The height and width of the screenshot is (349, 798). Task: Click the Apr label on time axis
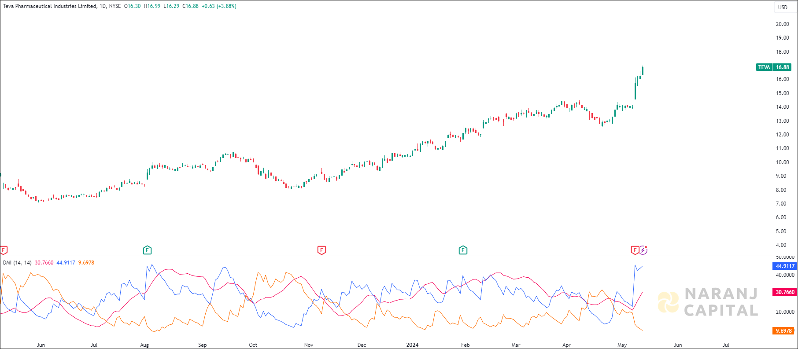point(566,345)
